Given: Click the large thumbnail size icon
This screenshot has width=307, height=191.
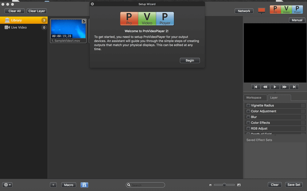Looking at the screenshot, I should point(239,185).
